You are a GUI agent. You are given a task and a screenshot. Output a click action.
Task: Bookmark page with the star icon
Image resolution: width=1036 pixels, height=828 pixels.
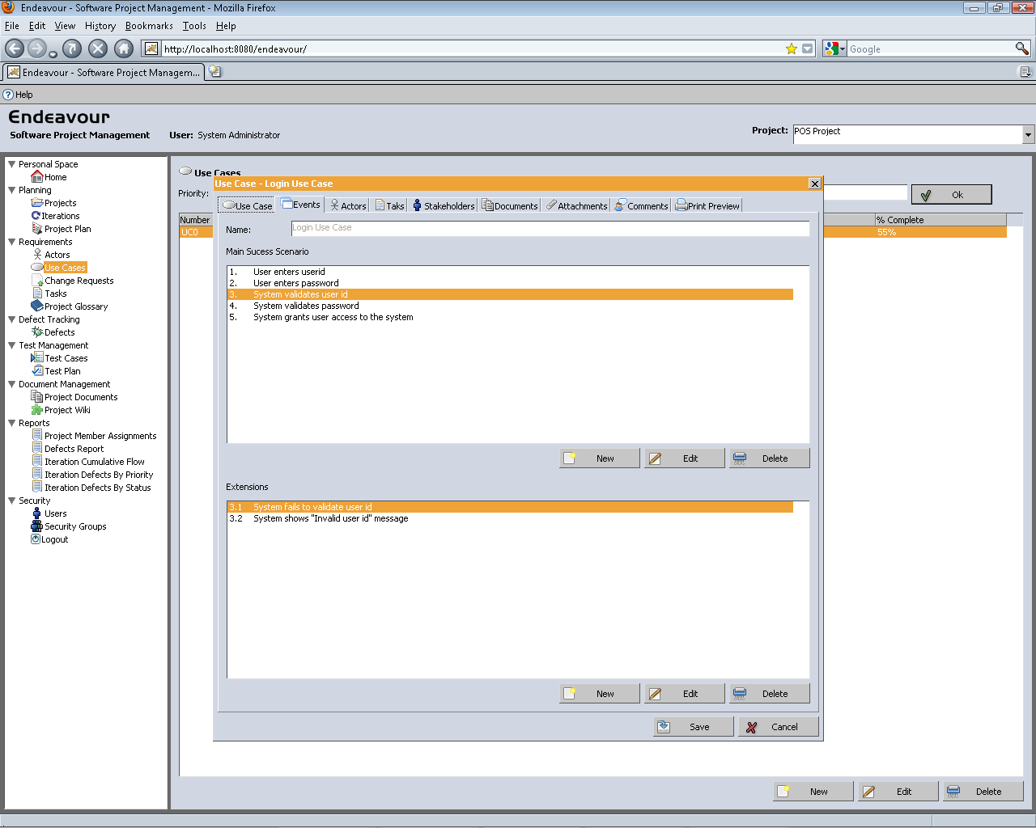791,49
